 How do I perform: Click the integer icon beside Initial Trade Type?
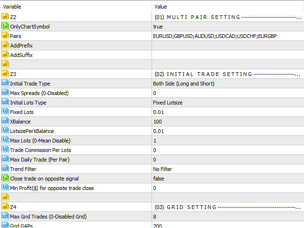[x=5, y=84]
